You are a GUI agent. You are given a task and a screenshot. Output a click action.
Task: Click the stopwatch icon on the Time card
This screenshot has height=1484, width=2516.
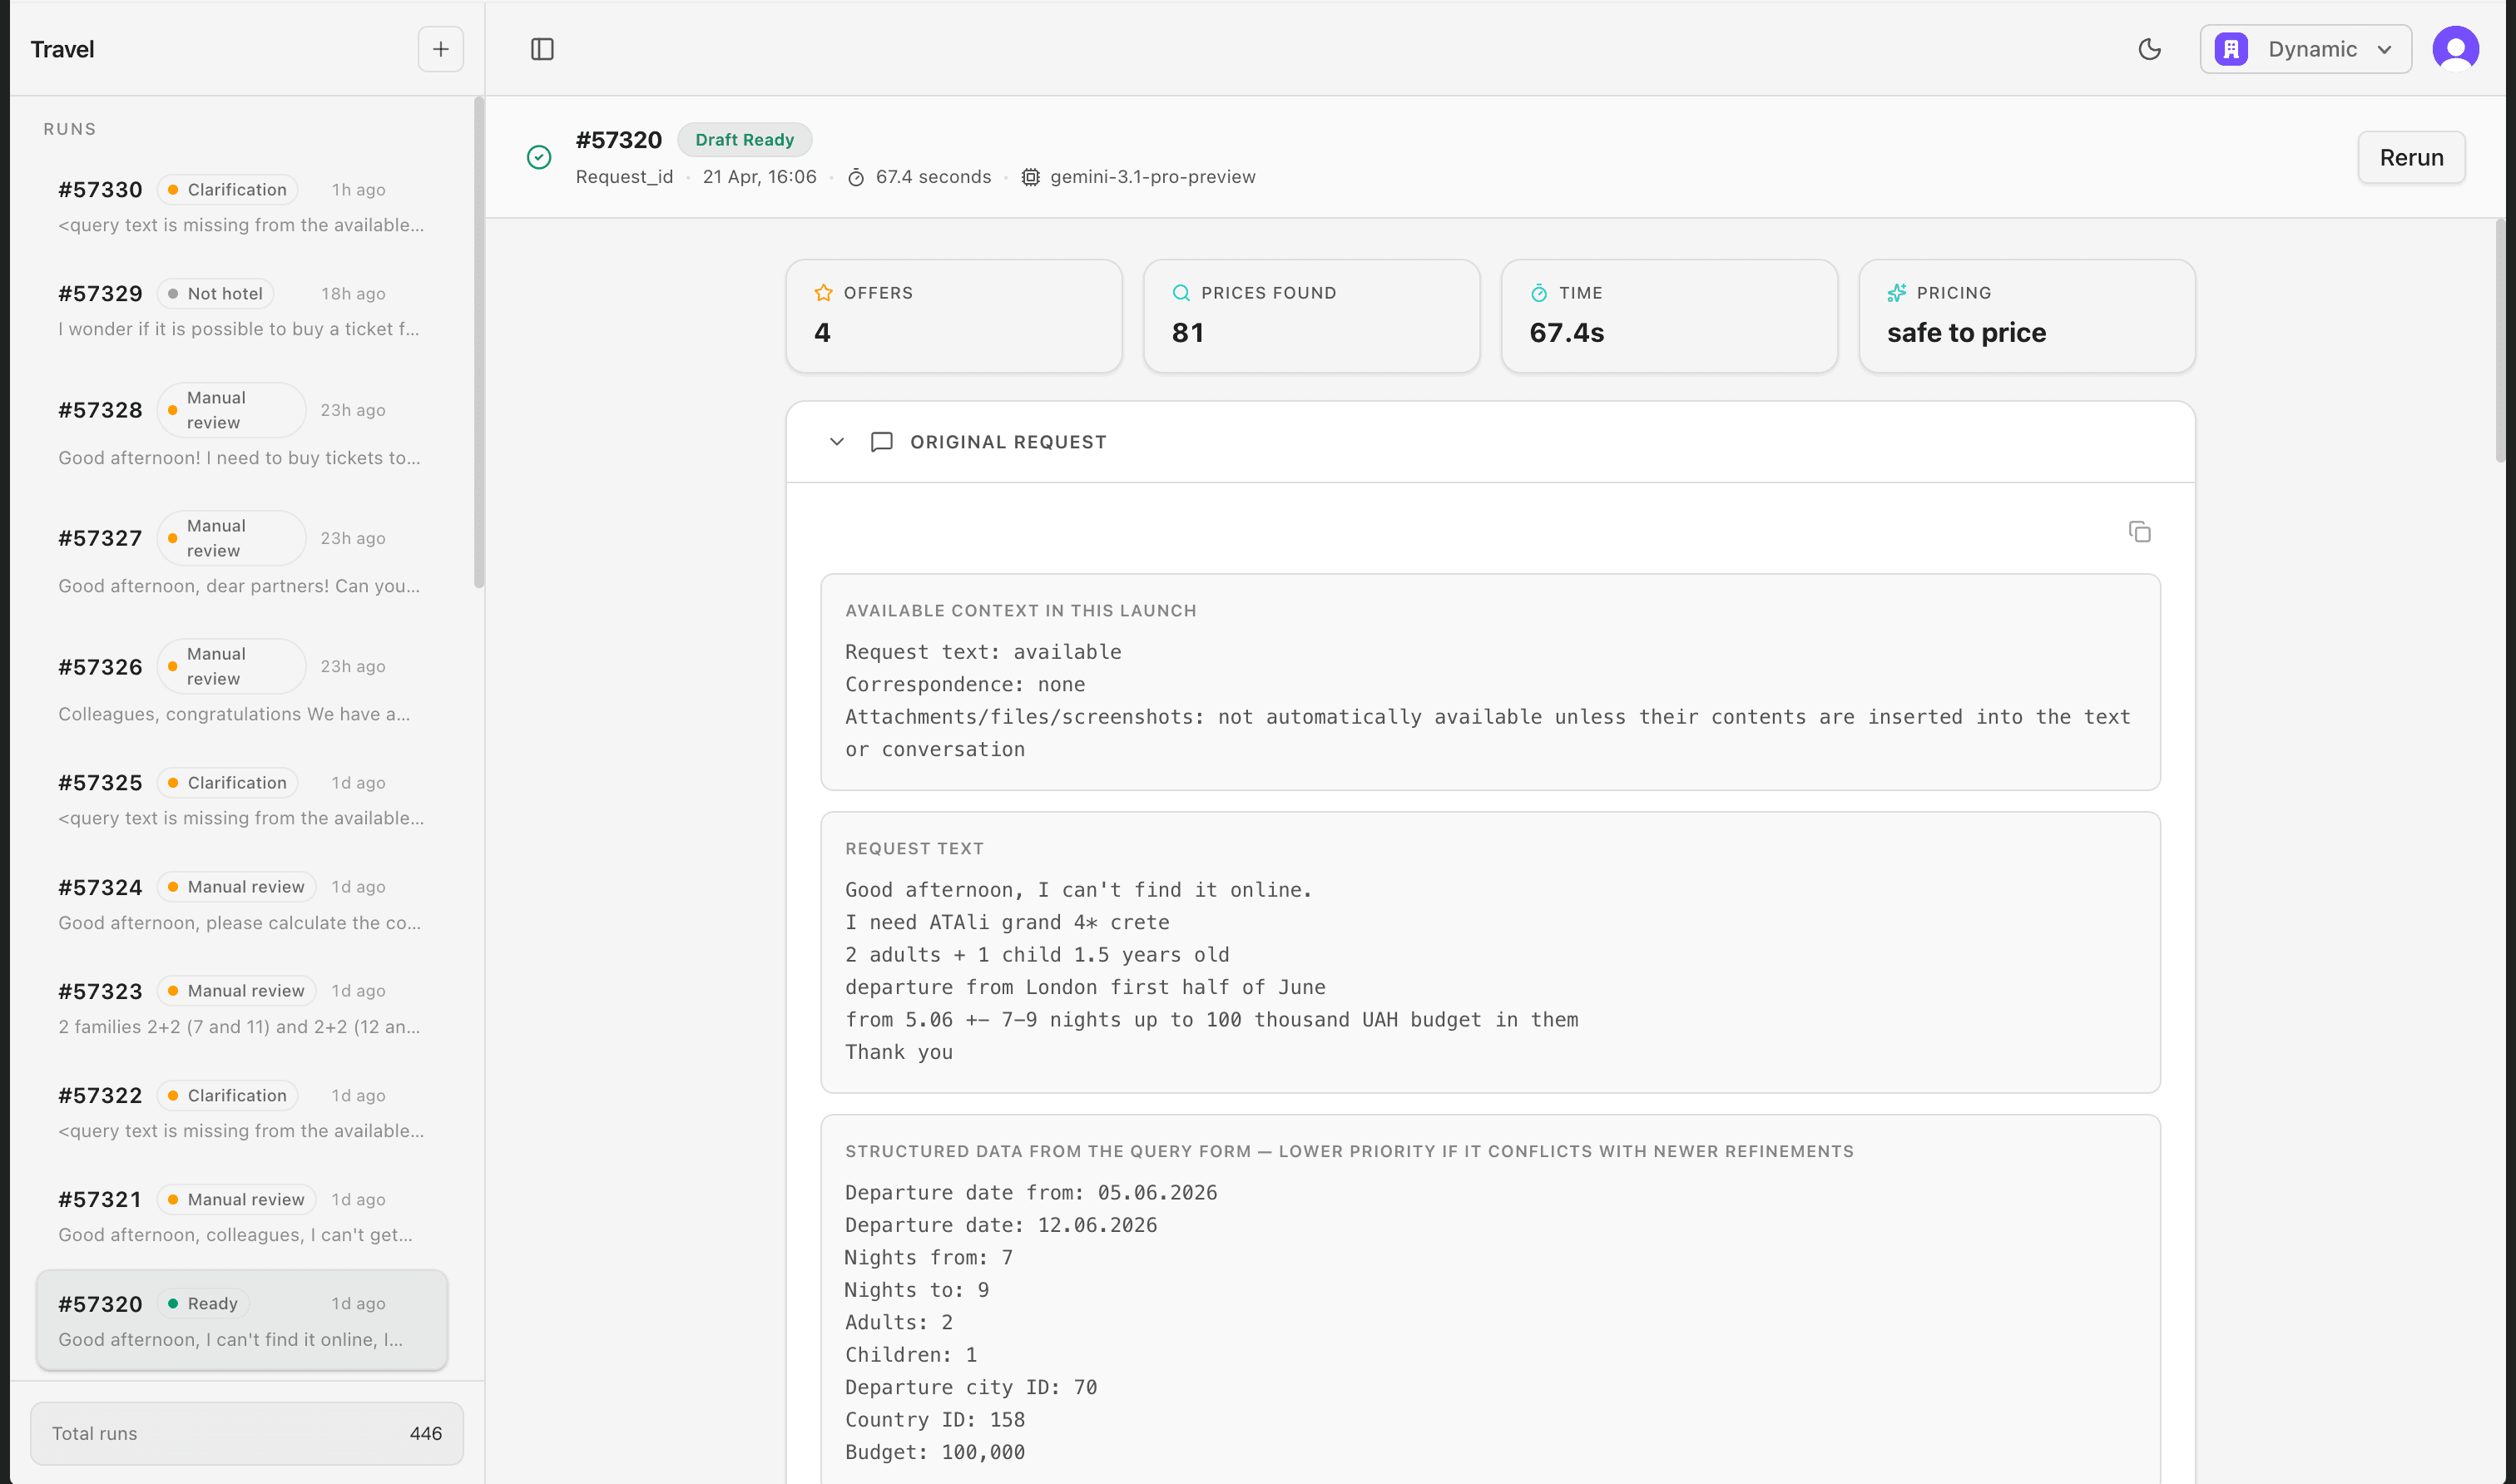click(x=1538, y=292)
